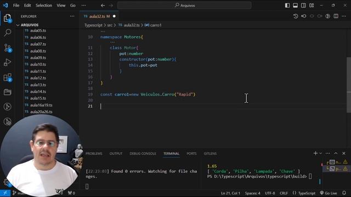This screenshot has width=351, height=197.
Task: Toggle the primary side bar layout icon
Action: (287, 5)
